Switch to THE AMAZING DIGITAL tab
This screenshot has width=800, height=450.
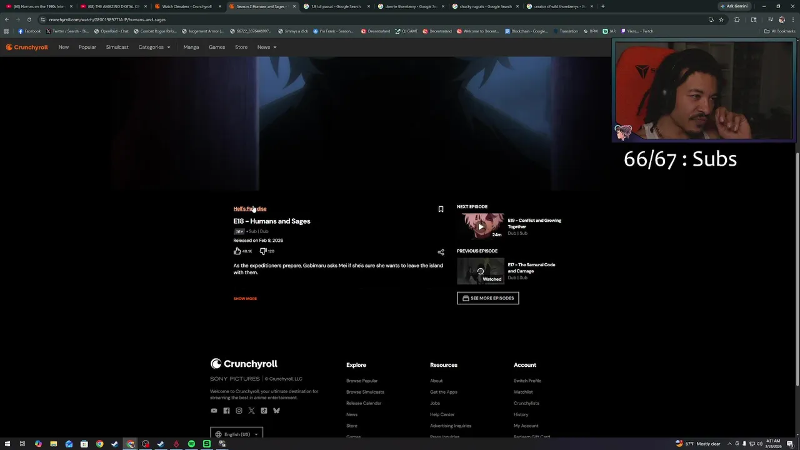(x=112, y=6)
